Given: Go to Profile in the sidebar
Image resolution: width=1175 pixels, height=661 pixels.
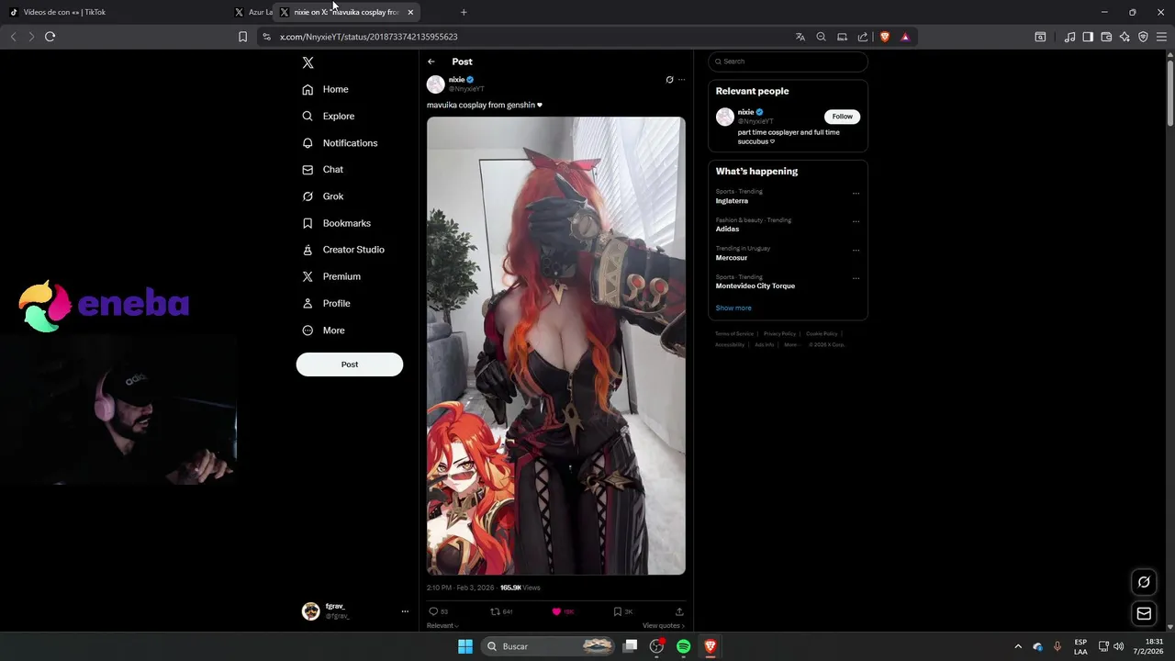Looking at the screenshot, I should pos(326,303).
